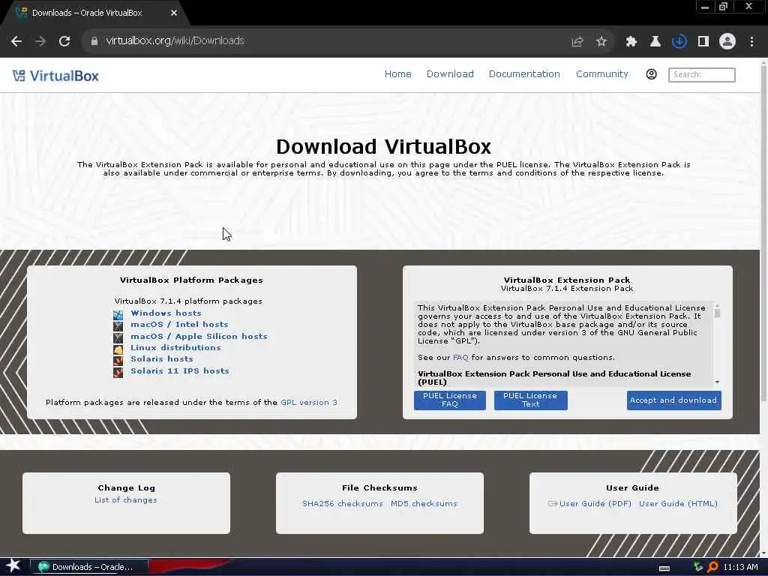Open the MD5 checksums link
Image resolution: width=768 pixels, height=576 pixels.
424,503
